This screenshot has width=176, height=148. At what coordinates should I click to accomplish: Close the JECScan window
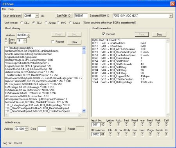(172, 4)
